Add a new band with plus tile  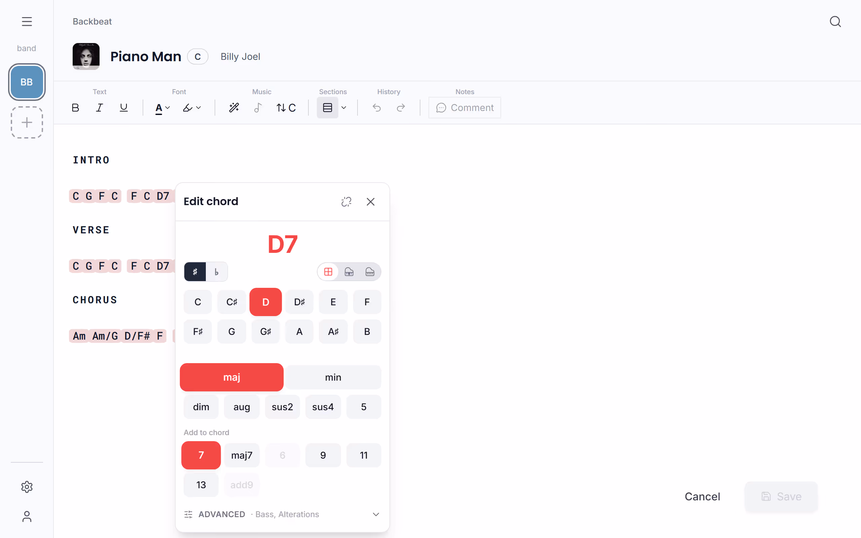pos(27,122)
